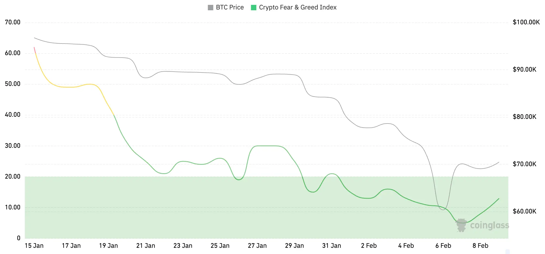Click the green Fear & Greed legend square
The width and height of the screenshot is (545, 254).
[x=254, y=8]
